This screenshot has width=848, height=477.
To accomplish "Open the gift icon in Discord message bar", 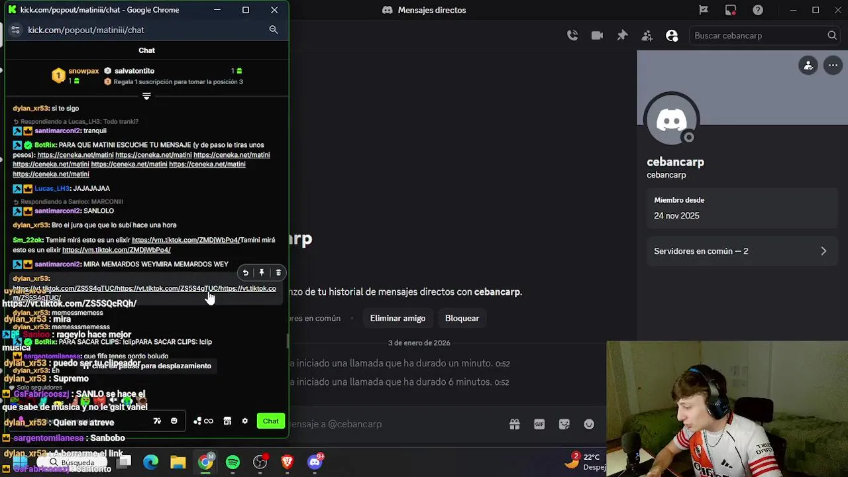I will coord(515,424).
